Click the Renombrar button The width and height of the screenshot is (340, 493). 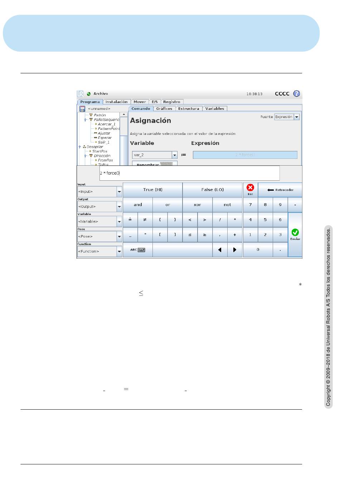pos(155,163)
